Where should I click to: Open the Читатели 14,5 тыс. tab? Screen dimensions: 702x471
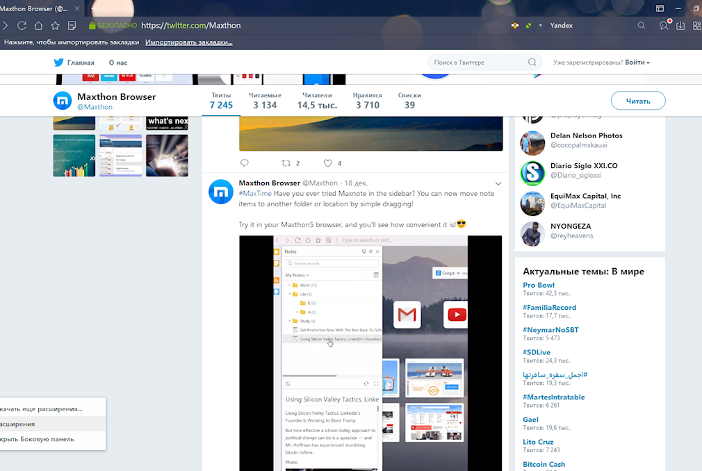click(317, 101)
